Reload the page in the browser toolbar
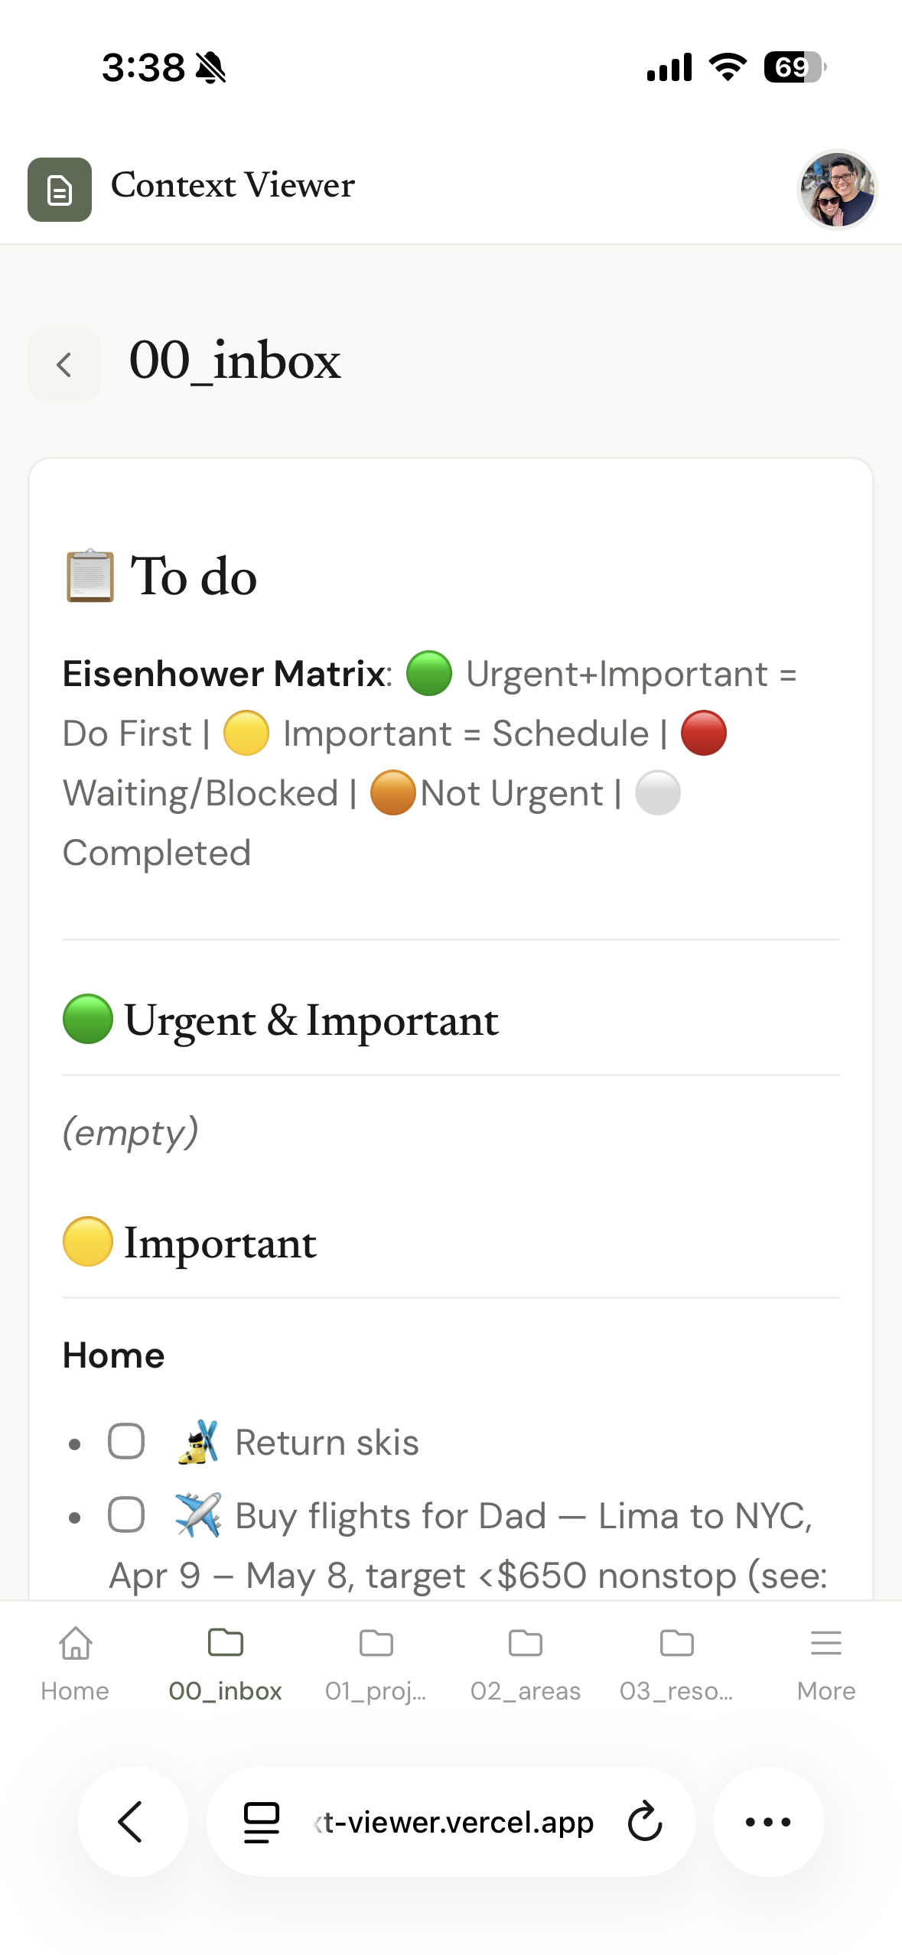 point(643,1822)
